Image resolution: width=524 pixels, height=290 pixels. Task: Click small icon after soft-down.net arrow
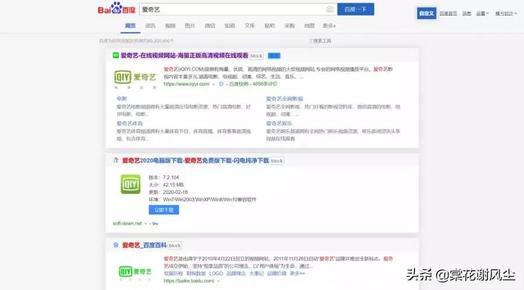[155, 224]
